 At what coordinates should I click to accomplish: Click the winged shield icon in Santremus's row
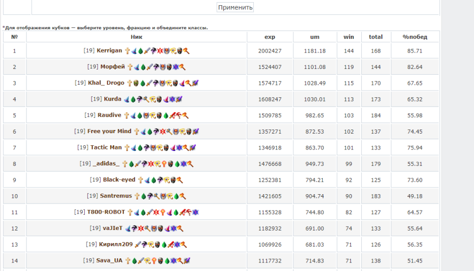tap(163, 196)
